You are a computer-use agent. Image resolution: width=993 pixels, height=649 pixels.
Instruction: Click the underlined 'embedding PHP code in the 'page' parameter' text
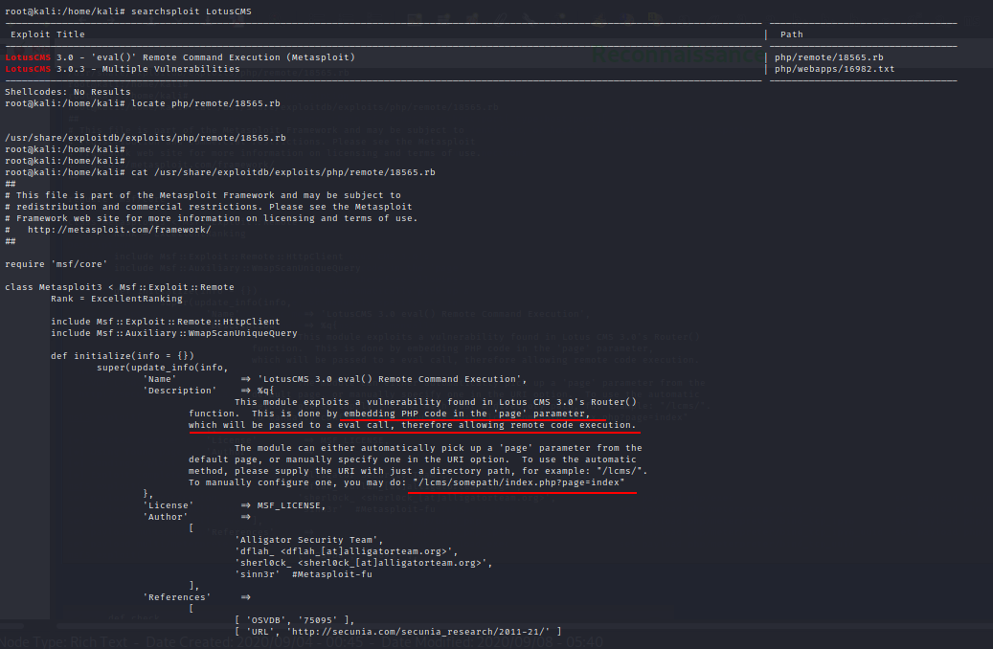coord(466,414)
